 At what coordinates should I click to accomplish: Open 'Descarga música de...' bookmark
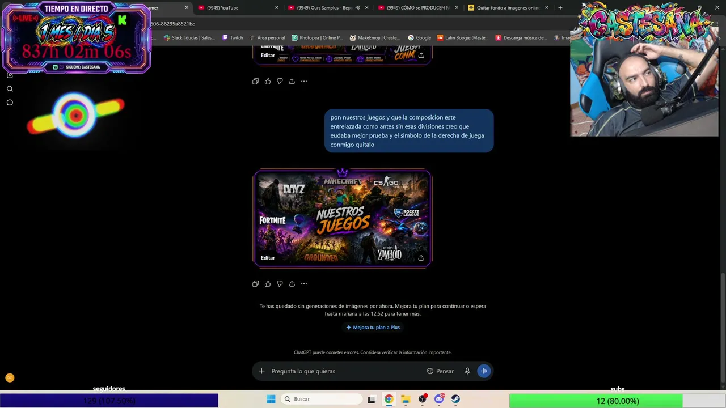(521, 38)
